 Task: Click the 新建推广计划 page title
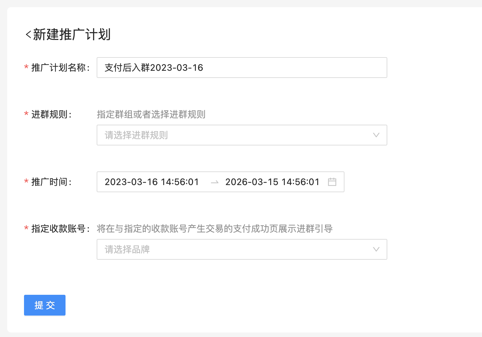coord(72,34)
